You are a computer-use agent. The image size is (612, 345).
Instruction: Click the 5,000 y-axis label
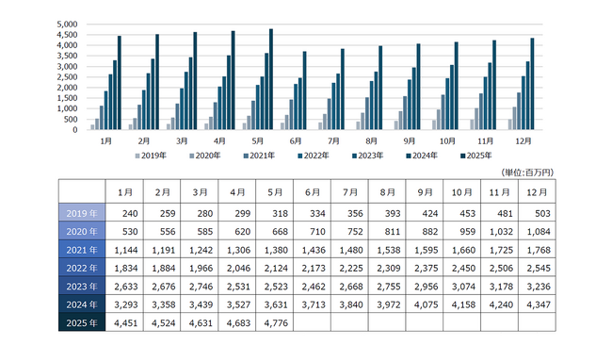[67, 25]
